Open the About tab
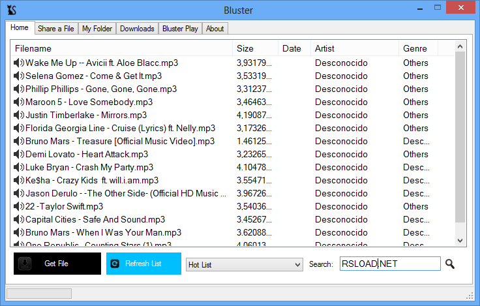This screenshot has height=306, width=480. pyautogui.click(x=215, y=29)
